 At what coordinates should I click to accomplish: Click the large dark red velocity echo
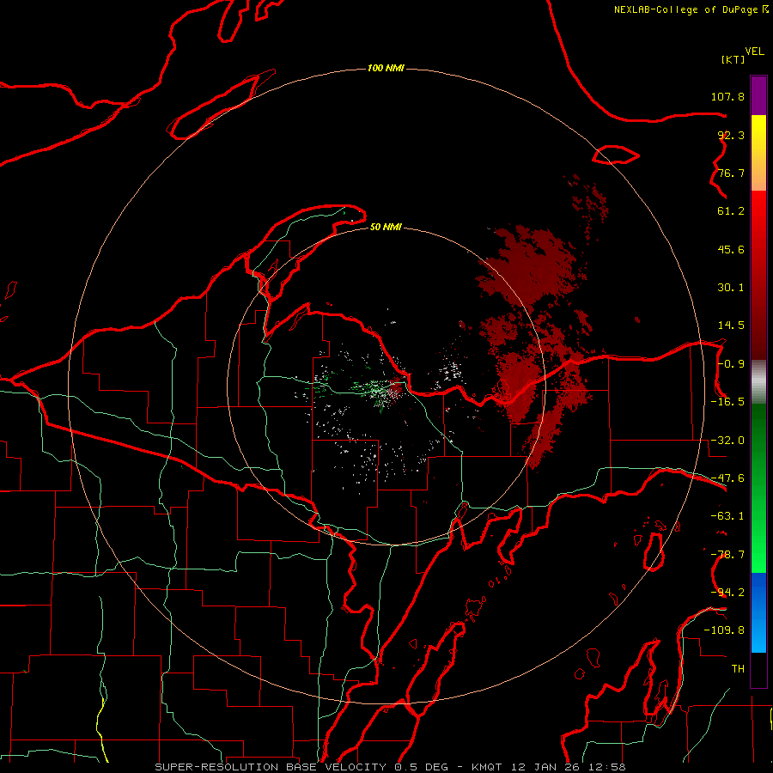(530, 269)
